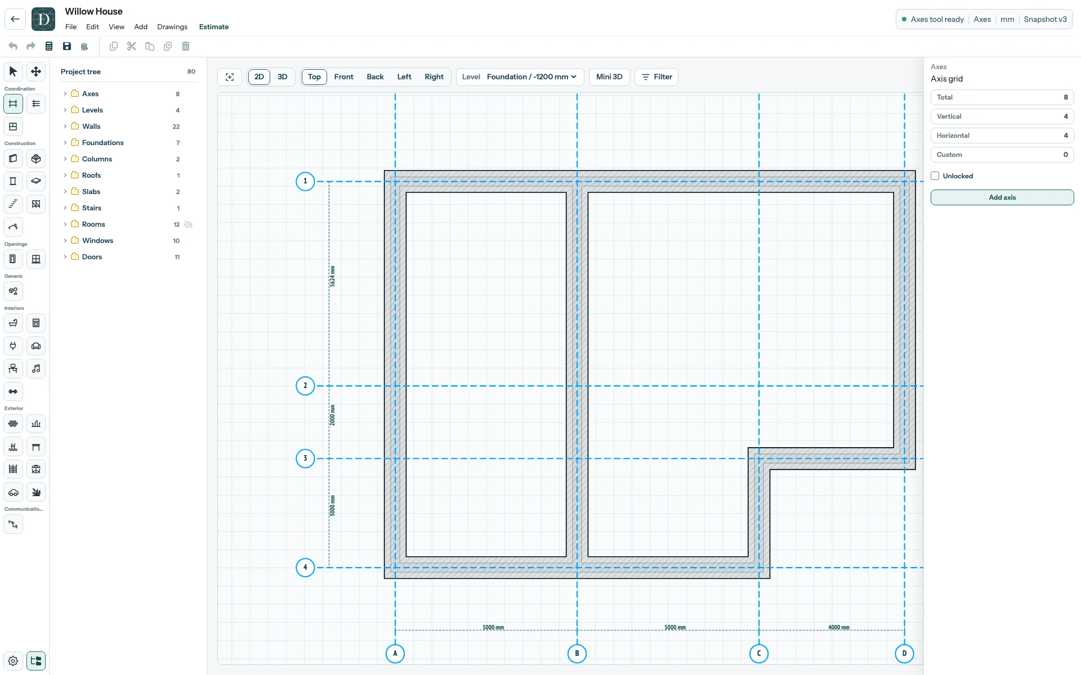This screenshot has height=675, width=1081.
Task: Click the zoom-to-fit frame icon
Action: point(230,77)
